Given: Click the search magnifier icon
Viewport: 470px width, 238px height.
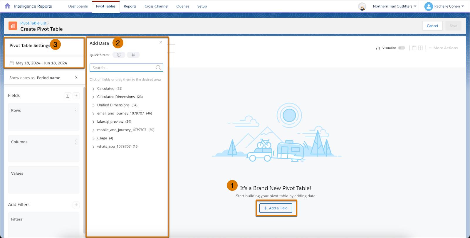Looking at the screenshot, I should click(x=158, y=67).
